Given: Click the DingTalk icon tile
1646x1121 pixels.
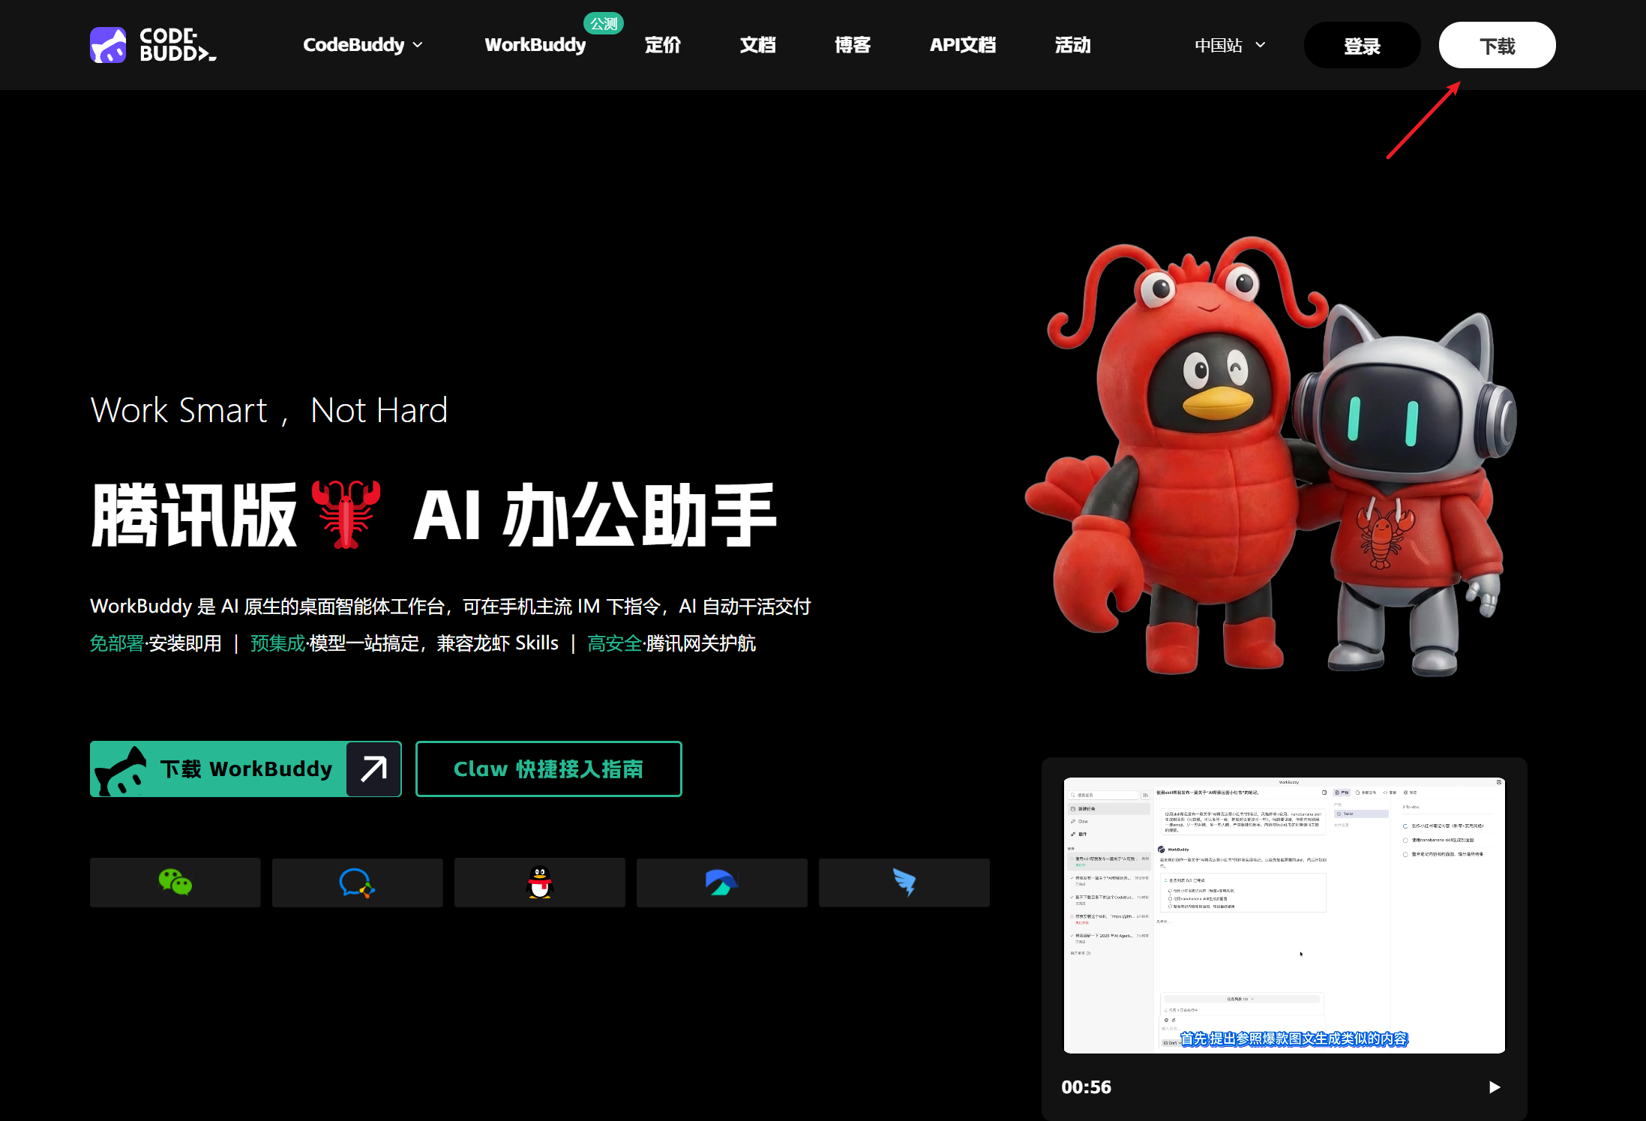Looking at the screenshot, I should (904, 883).
